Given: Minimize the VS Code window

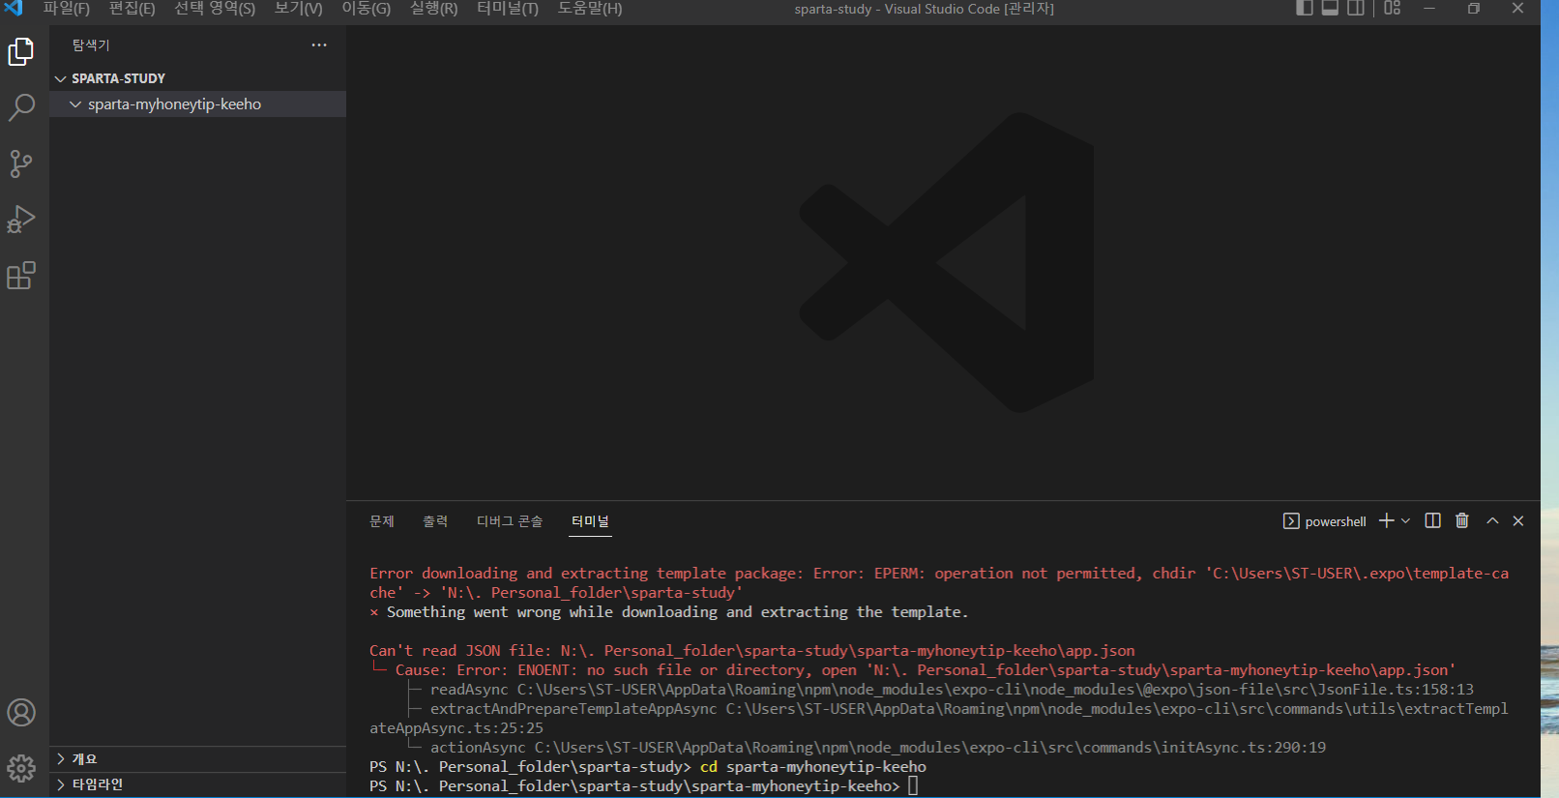Looking at the screenshot, I should 1429,8.
